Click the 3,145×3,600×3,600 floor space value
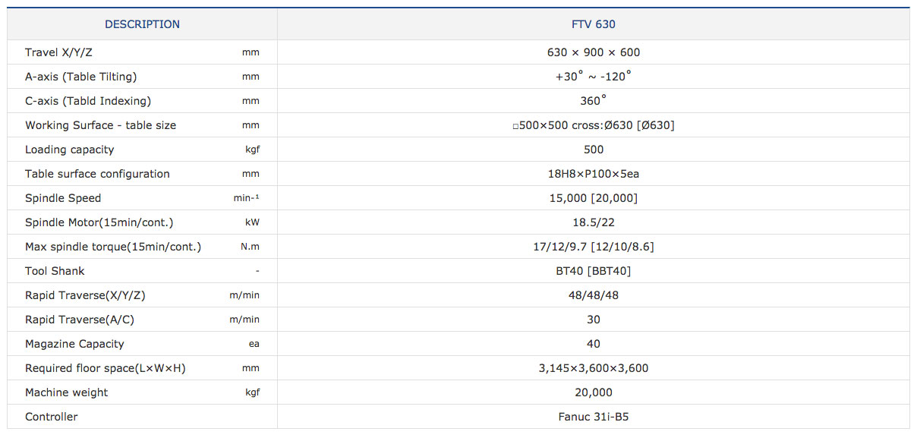This screenshot has width=917, height=438. (593, 368)
